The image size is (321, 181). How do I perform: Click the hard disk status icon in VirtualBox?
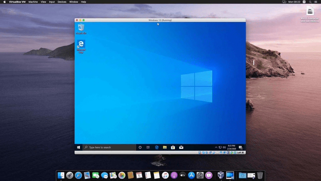[x=199, y=153]
